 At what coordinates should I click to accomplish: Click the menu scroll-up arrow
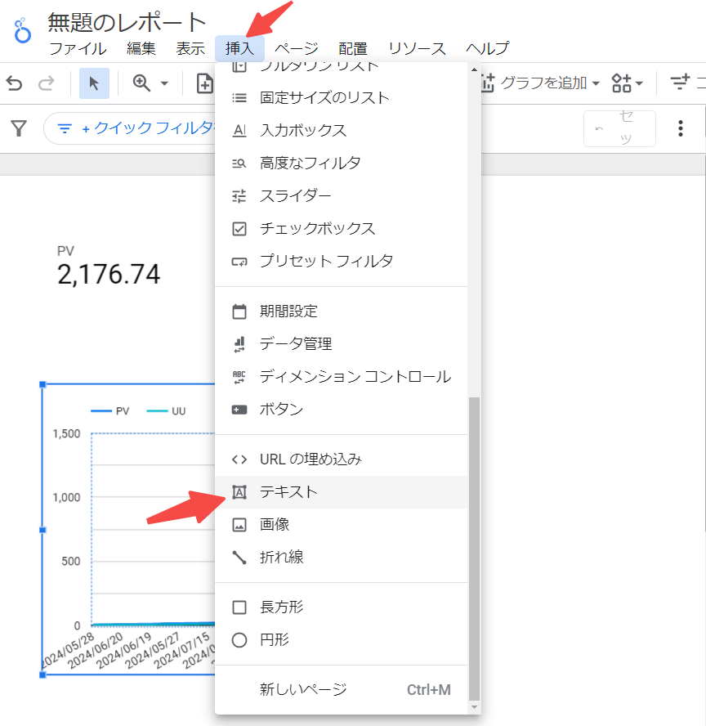pos(474,69)
